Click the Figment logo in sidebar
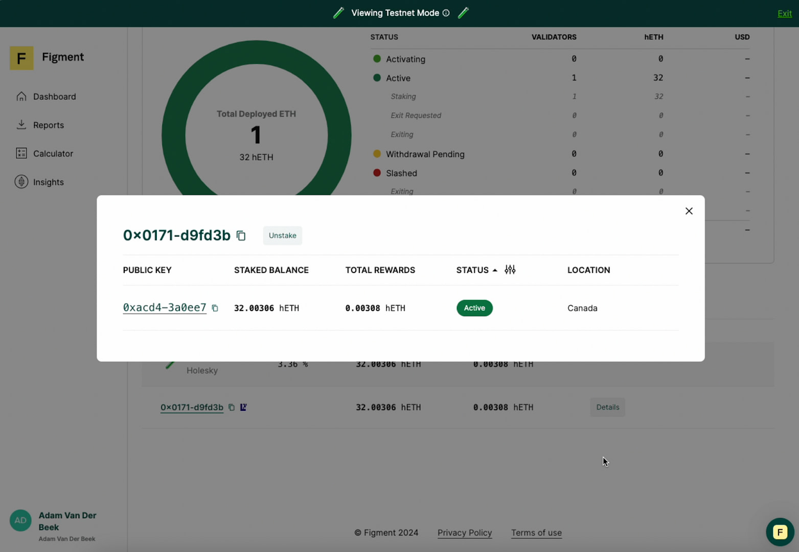Image resolution: width=799 pixels, height=552 pixels. [21, 58]
